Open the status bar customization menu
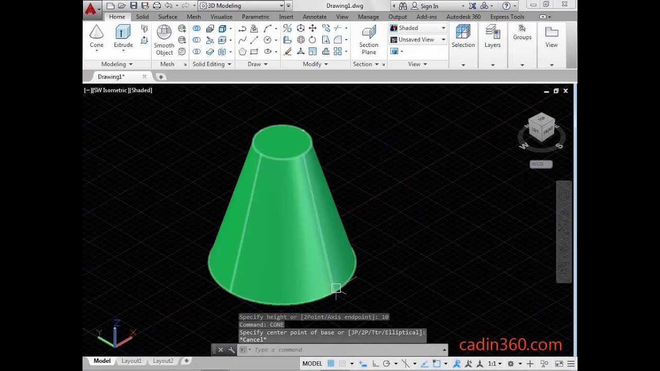 pos(570,363)
